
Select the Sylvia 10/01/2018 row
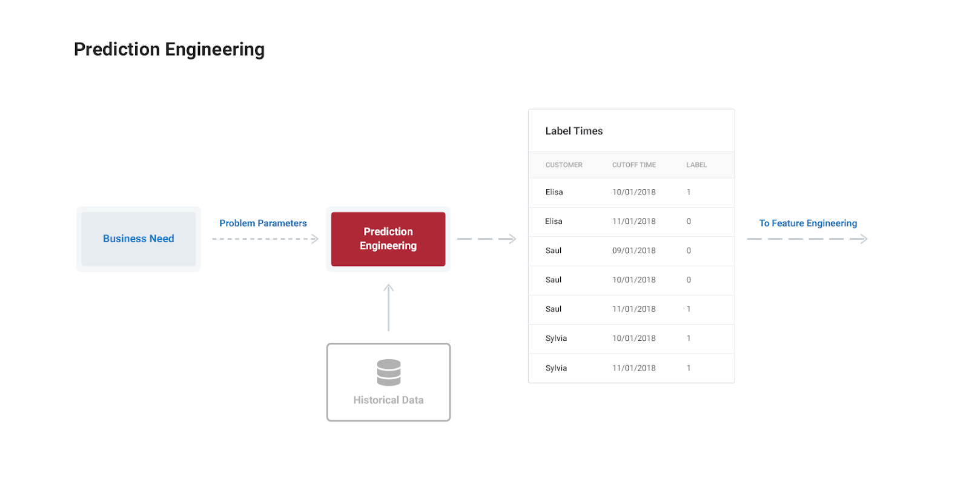click(632, 339)
